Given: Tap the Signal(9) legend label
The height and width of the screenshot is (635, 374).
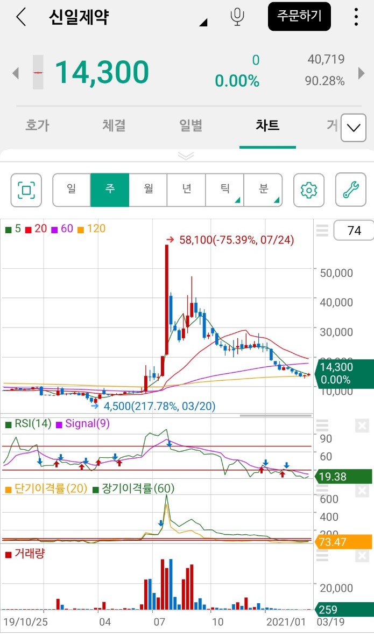Looking at the screenshot, I should (x=82, y=424).
